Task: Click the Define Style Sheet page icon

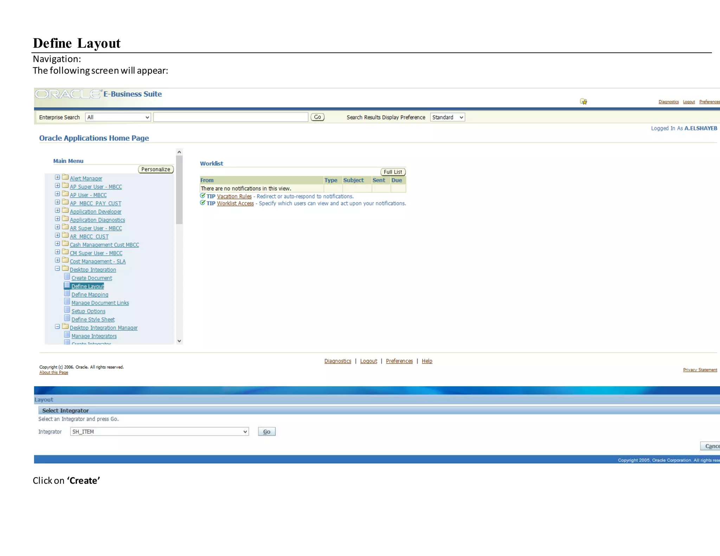Action: tap(67, 318)
